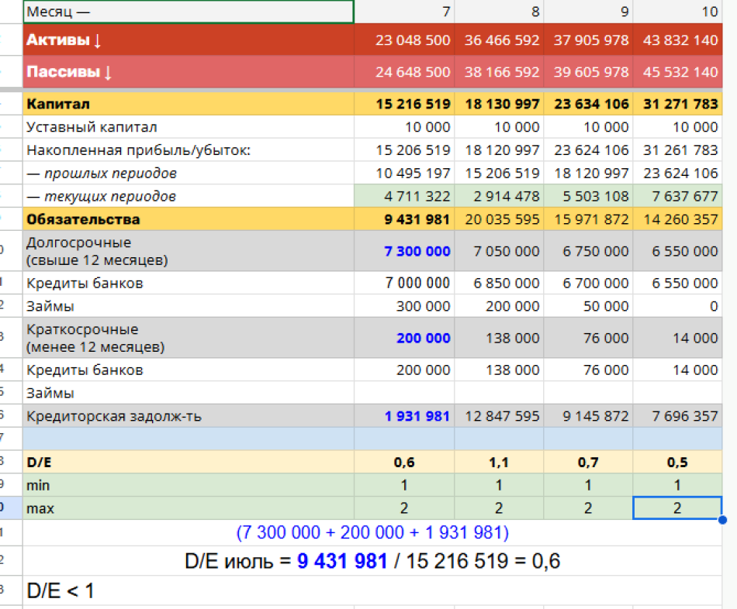737x609 pixels.
Task: Click the blue fill handle of the selected cell
Action: [x=722, y=520]
